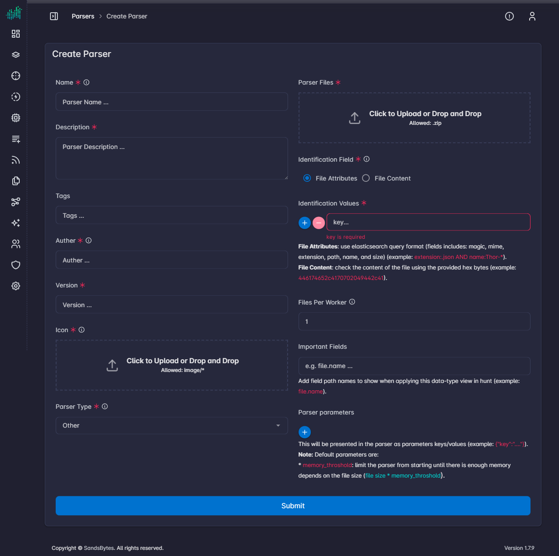Image resolution: width=559 pixels, height=556 pixels.
Task: Open the list-plus icon in sidebar
Action: tap(16, 139)
